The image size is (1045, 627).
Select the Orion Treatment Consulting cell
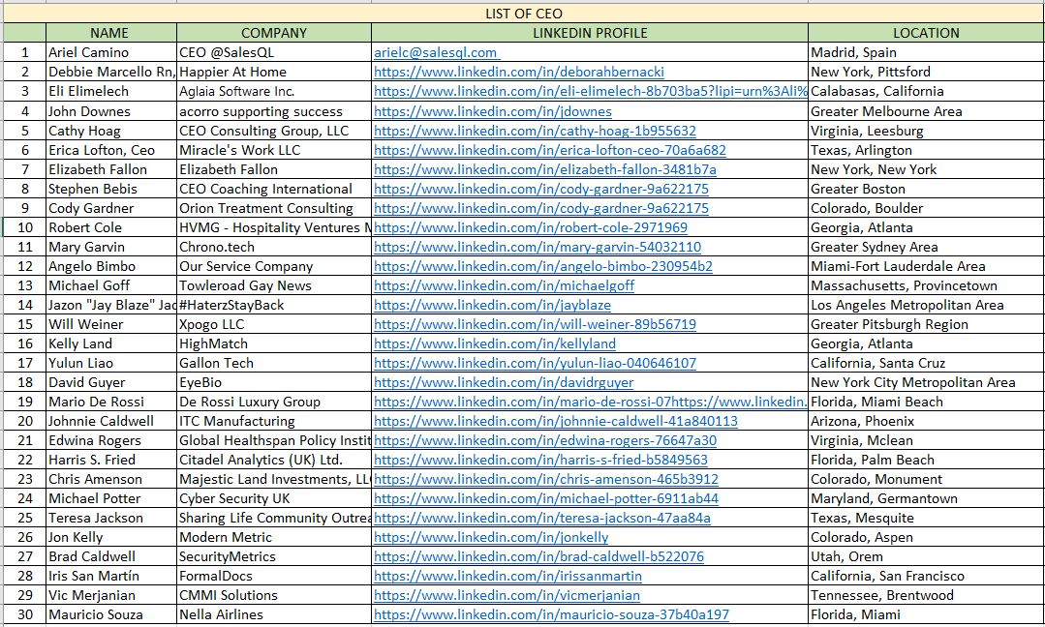pos(274,208)
